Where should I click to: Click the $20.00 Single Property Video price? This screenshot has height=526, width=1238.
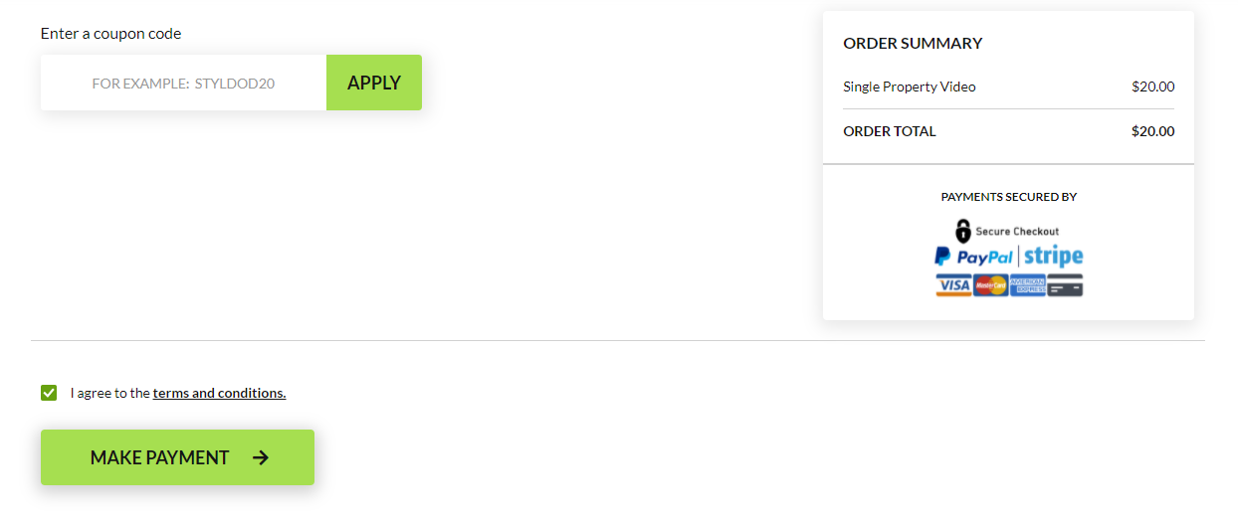(x=1152, y=87)
